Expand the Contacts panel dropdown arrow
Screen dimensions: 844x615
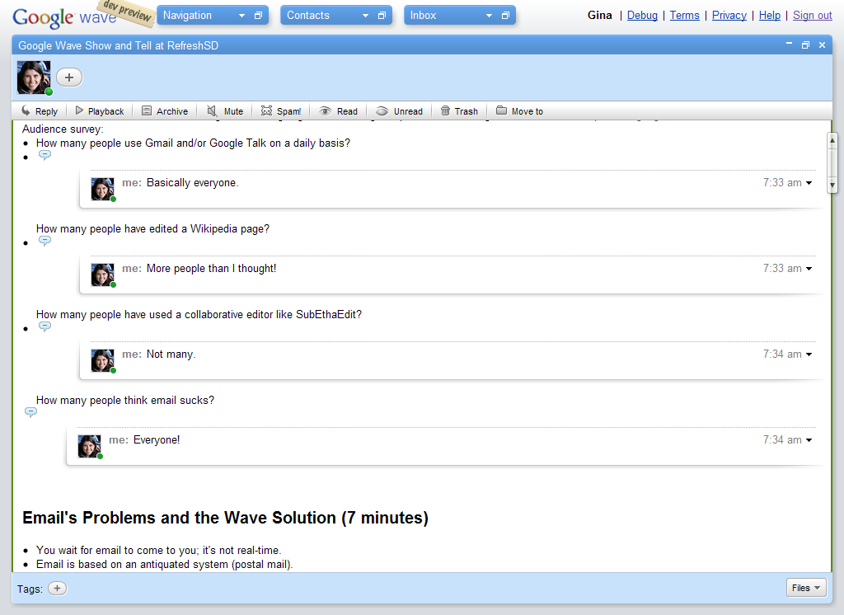tap(365, 16)
